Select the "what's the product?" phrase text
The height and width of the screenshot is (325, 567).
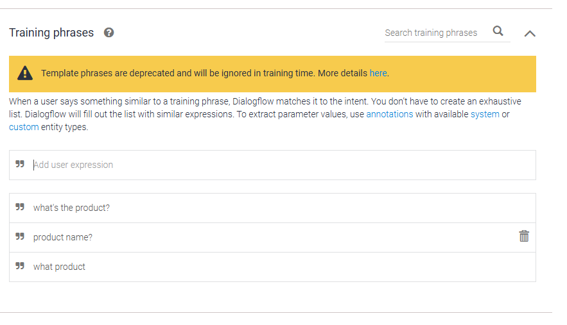(x=71, y=208)
